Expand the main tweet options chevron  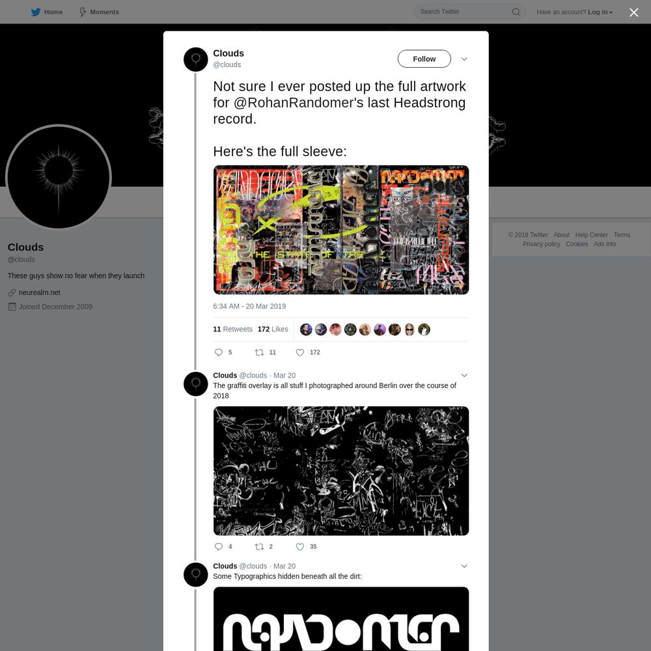(464, 59)
